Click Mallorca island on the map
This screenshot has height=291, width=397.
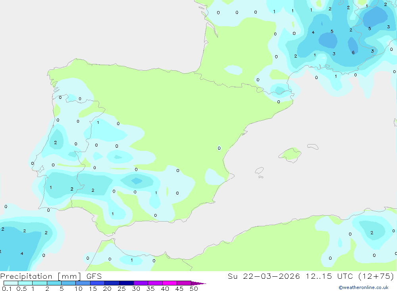click(x=291, y=154)
